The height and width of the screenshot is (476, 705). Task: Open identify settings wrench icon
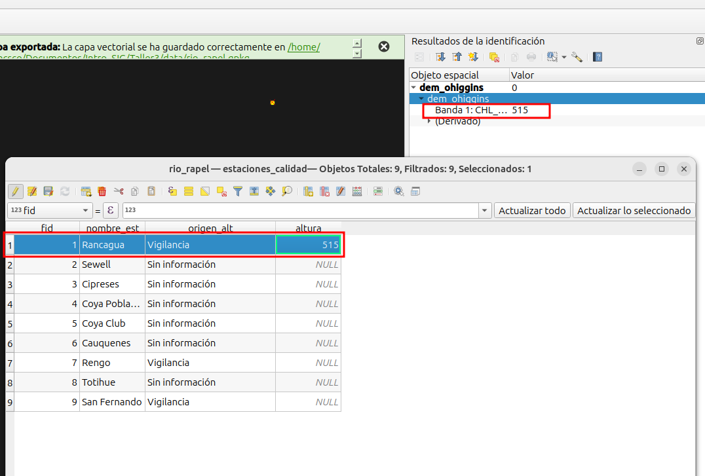point(577,57)
